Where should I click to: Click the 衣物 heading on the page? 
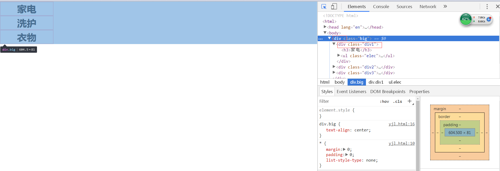click(26, 38)
